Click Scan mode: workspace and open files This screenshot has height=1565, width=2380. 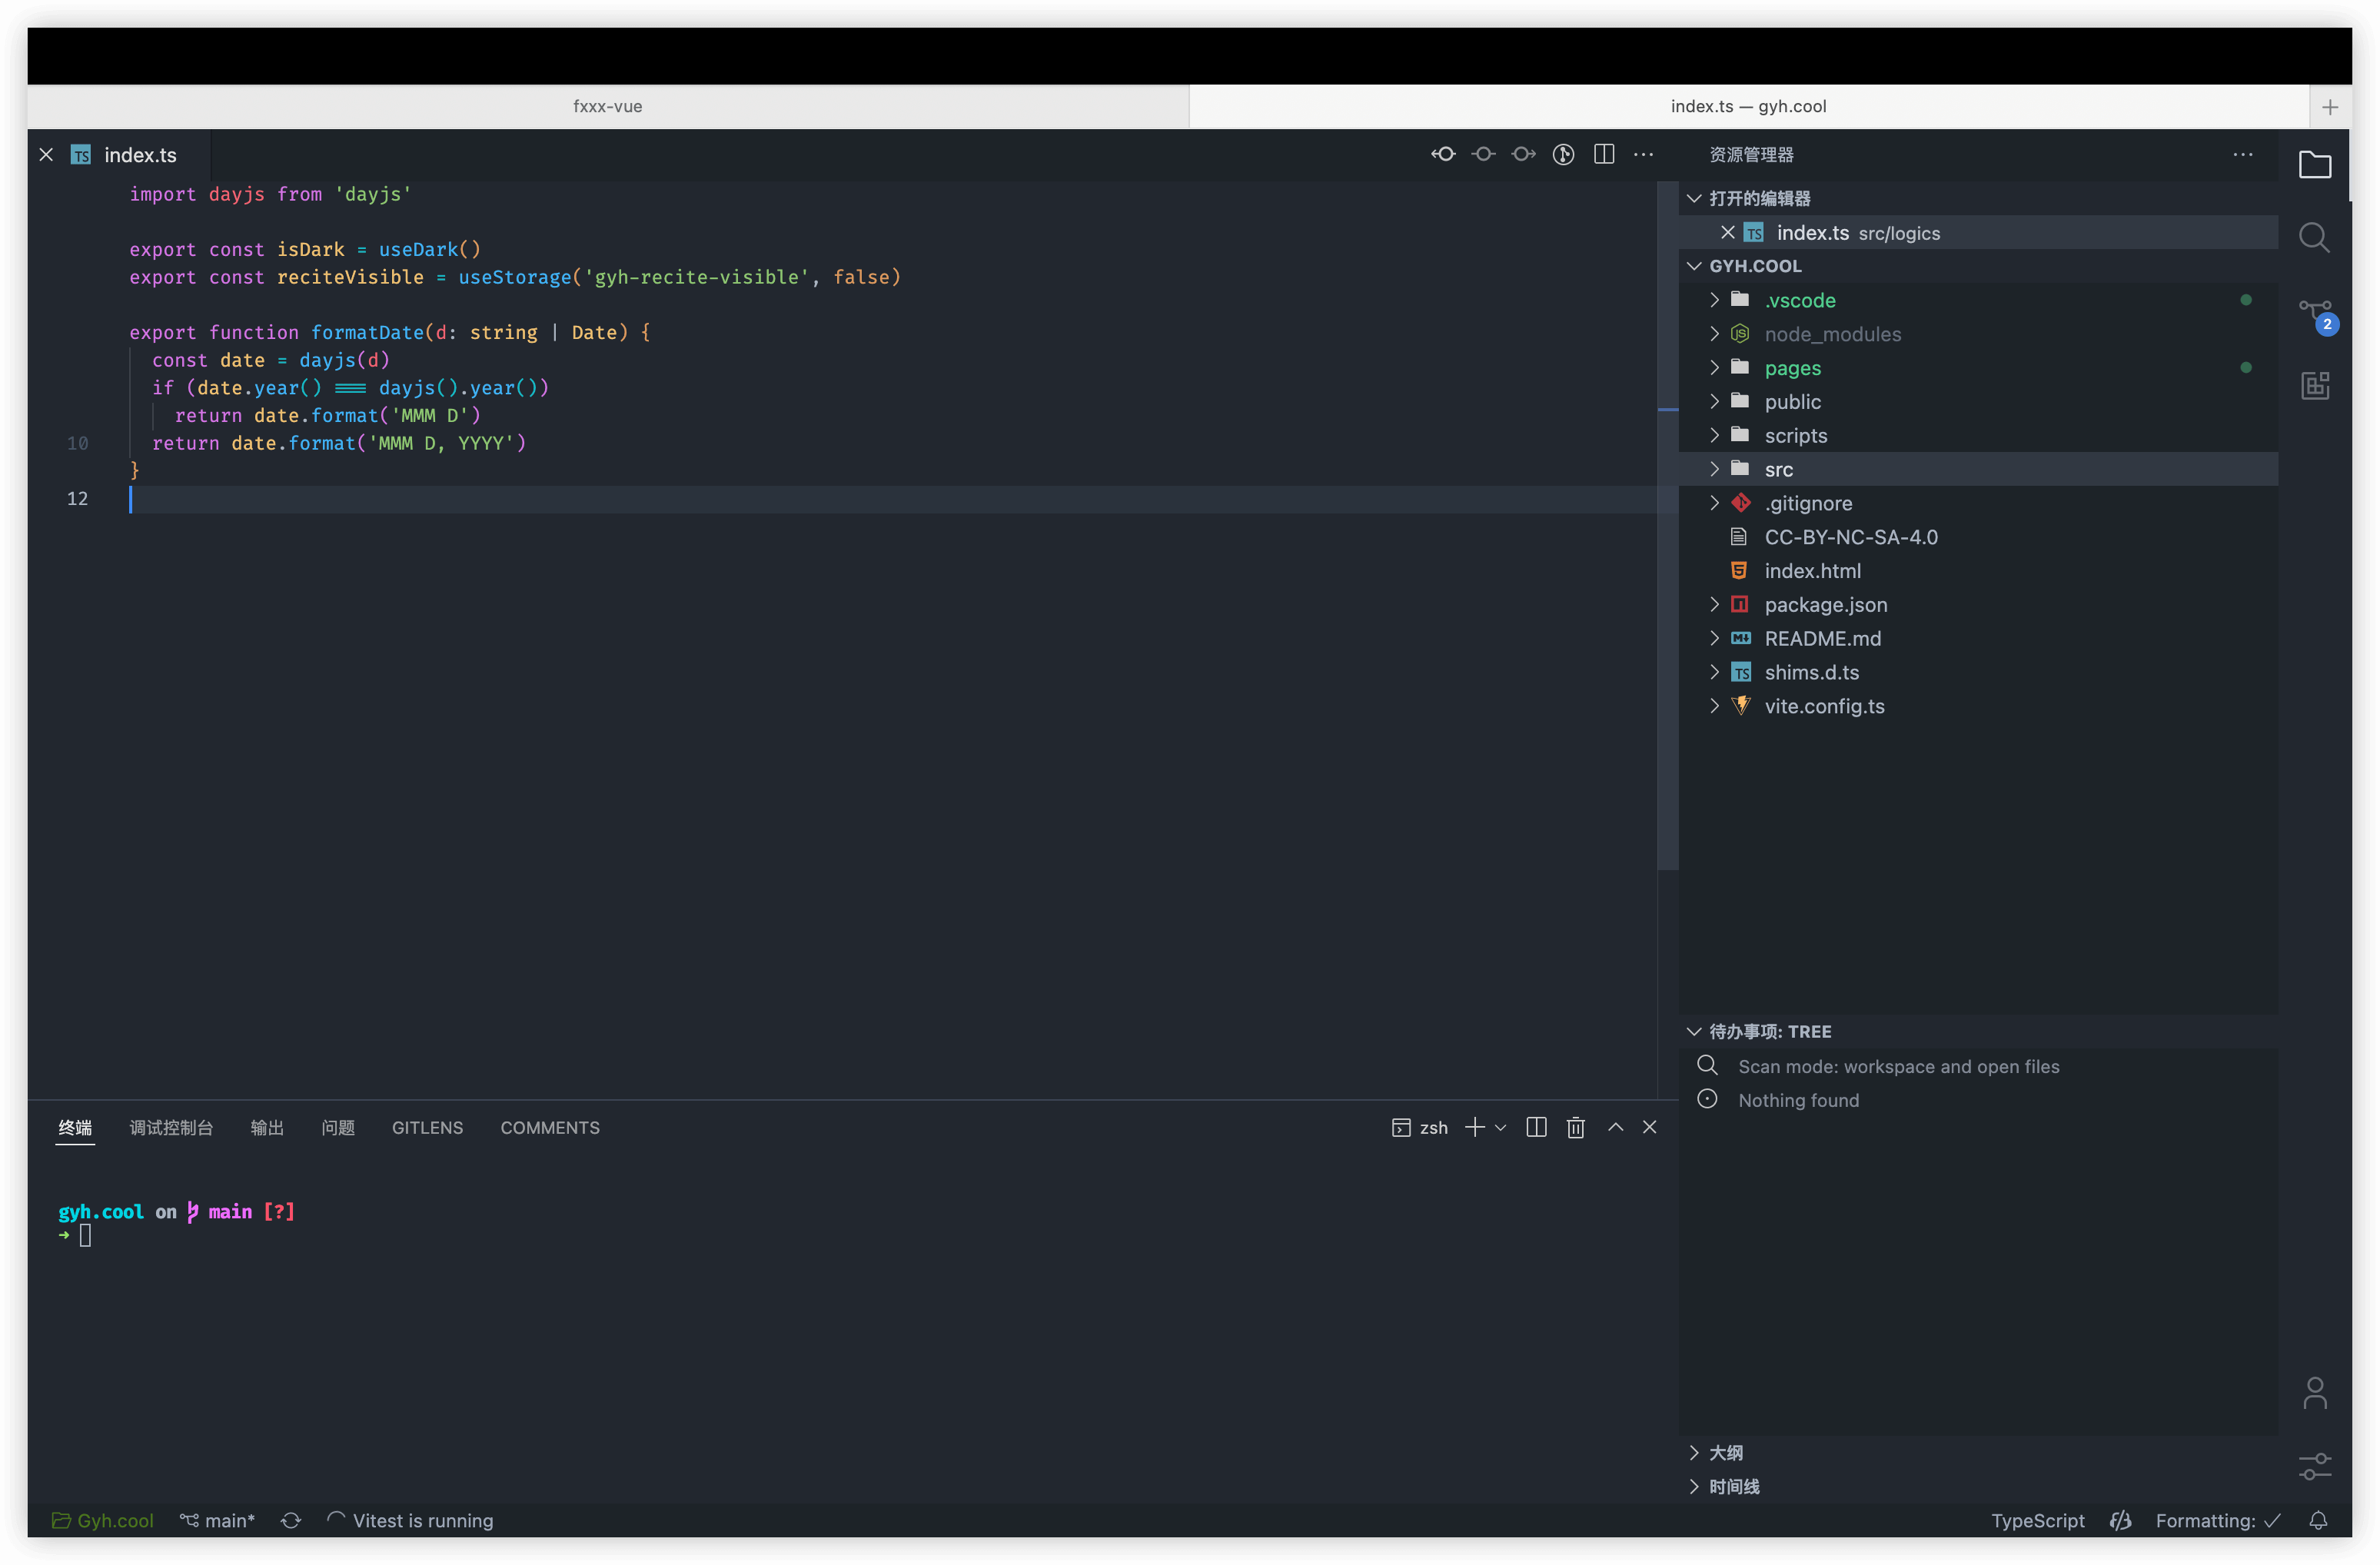[1978, 1066]
